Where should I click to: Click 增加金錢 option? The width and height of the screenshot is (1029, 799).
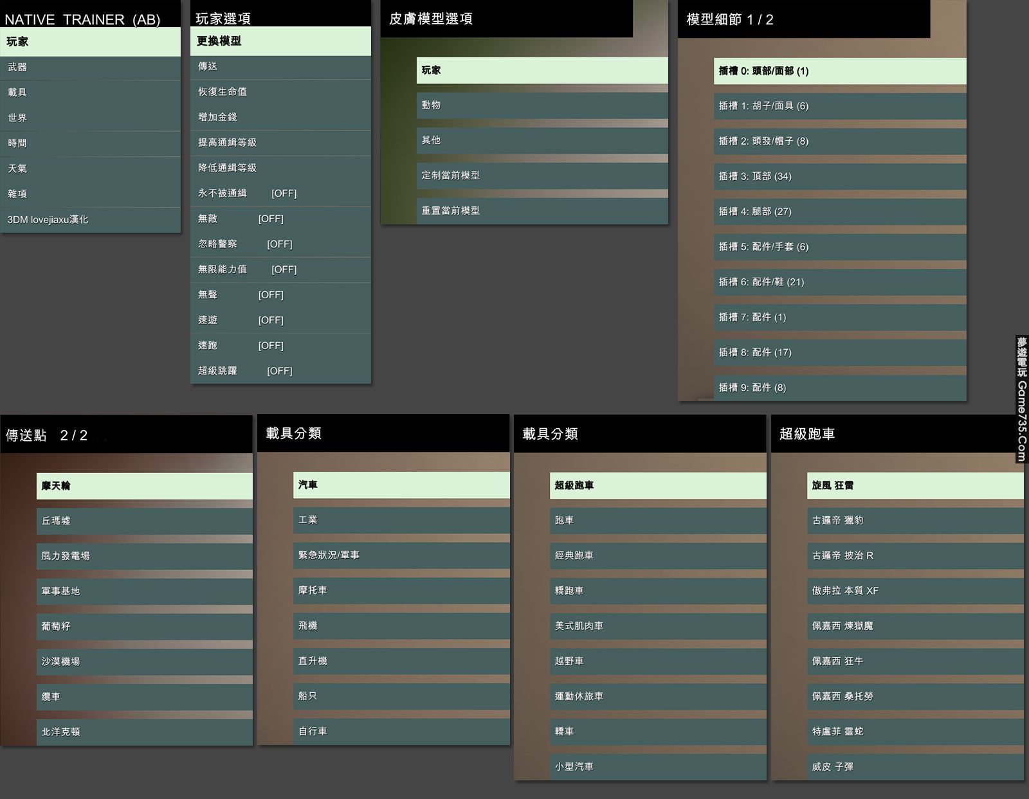[280, 117]
